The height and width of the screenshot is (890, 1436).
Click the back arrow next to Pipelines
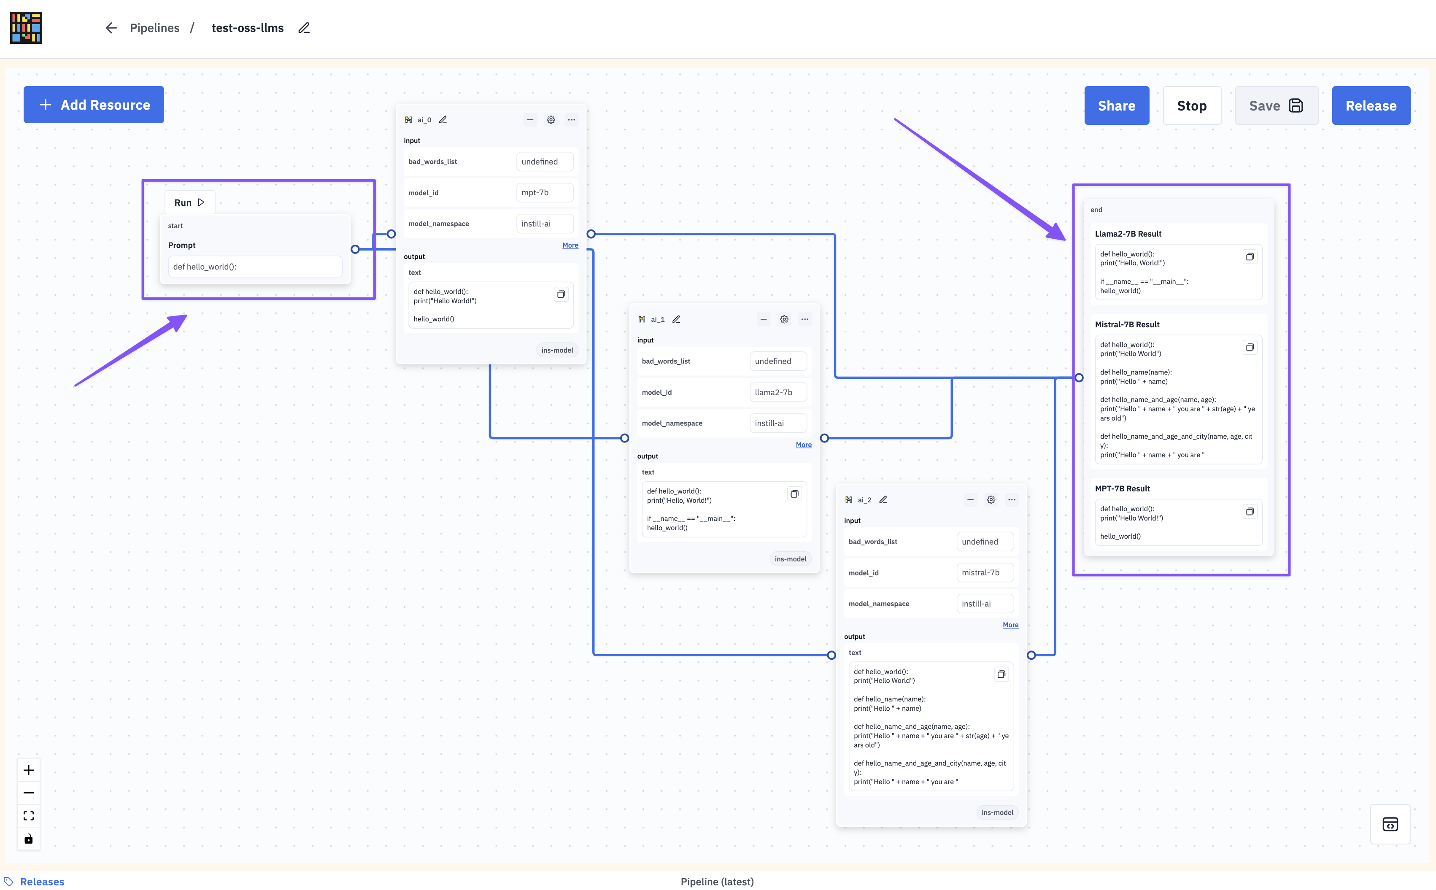111,28
